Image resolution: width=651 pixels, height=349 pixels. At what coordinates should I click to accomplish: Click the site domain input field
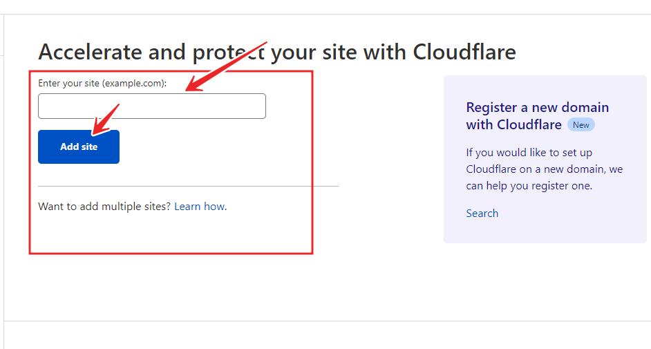pos(151,106)
